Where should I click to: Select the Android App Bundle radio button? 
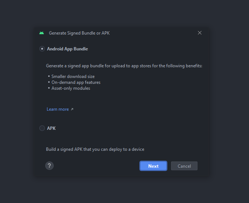[42, 49]
